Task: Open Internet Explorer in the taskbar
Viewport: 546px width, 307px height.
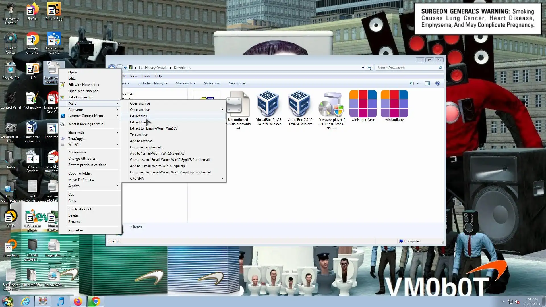Action: 26,301
